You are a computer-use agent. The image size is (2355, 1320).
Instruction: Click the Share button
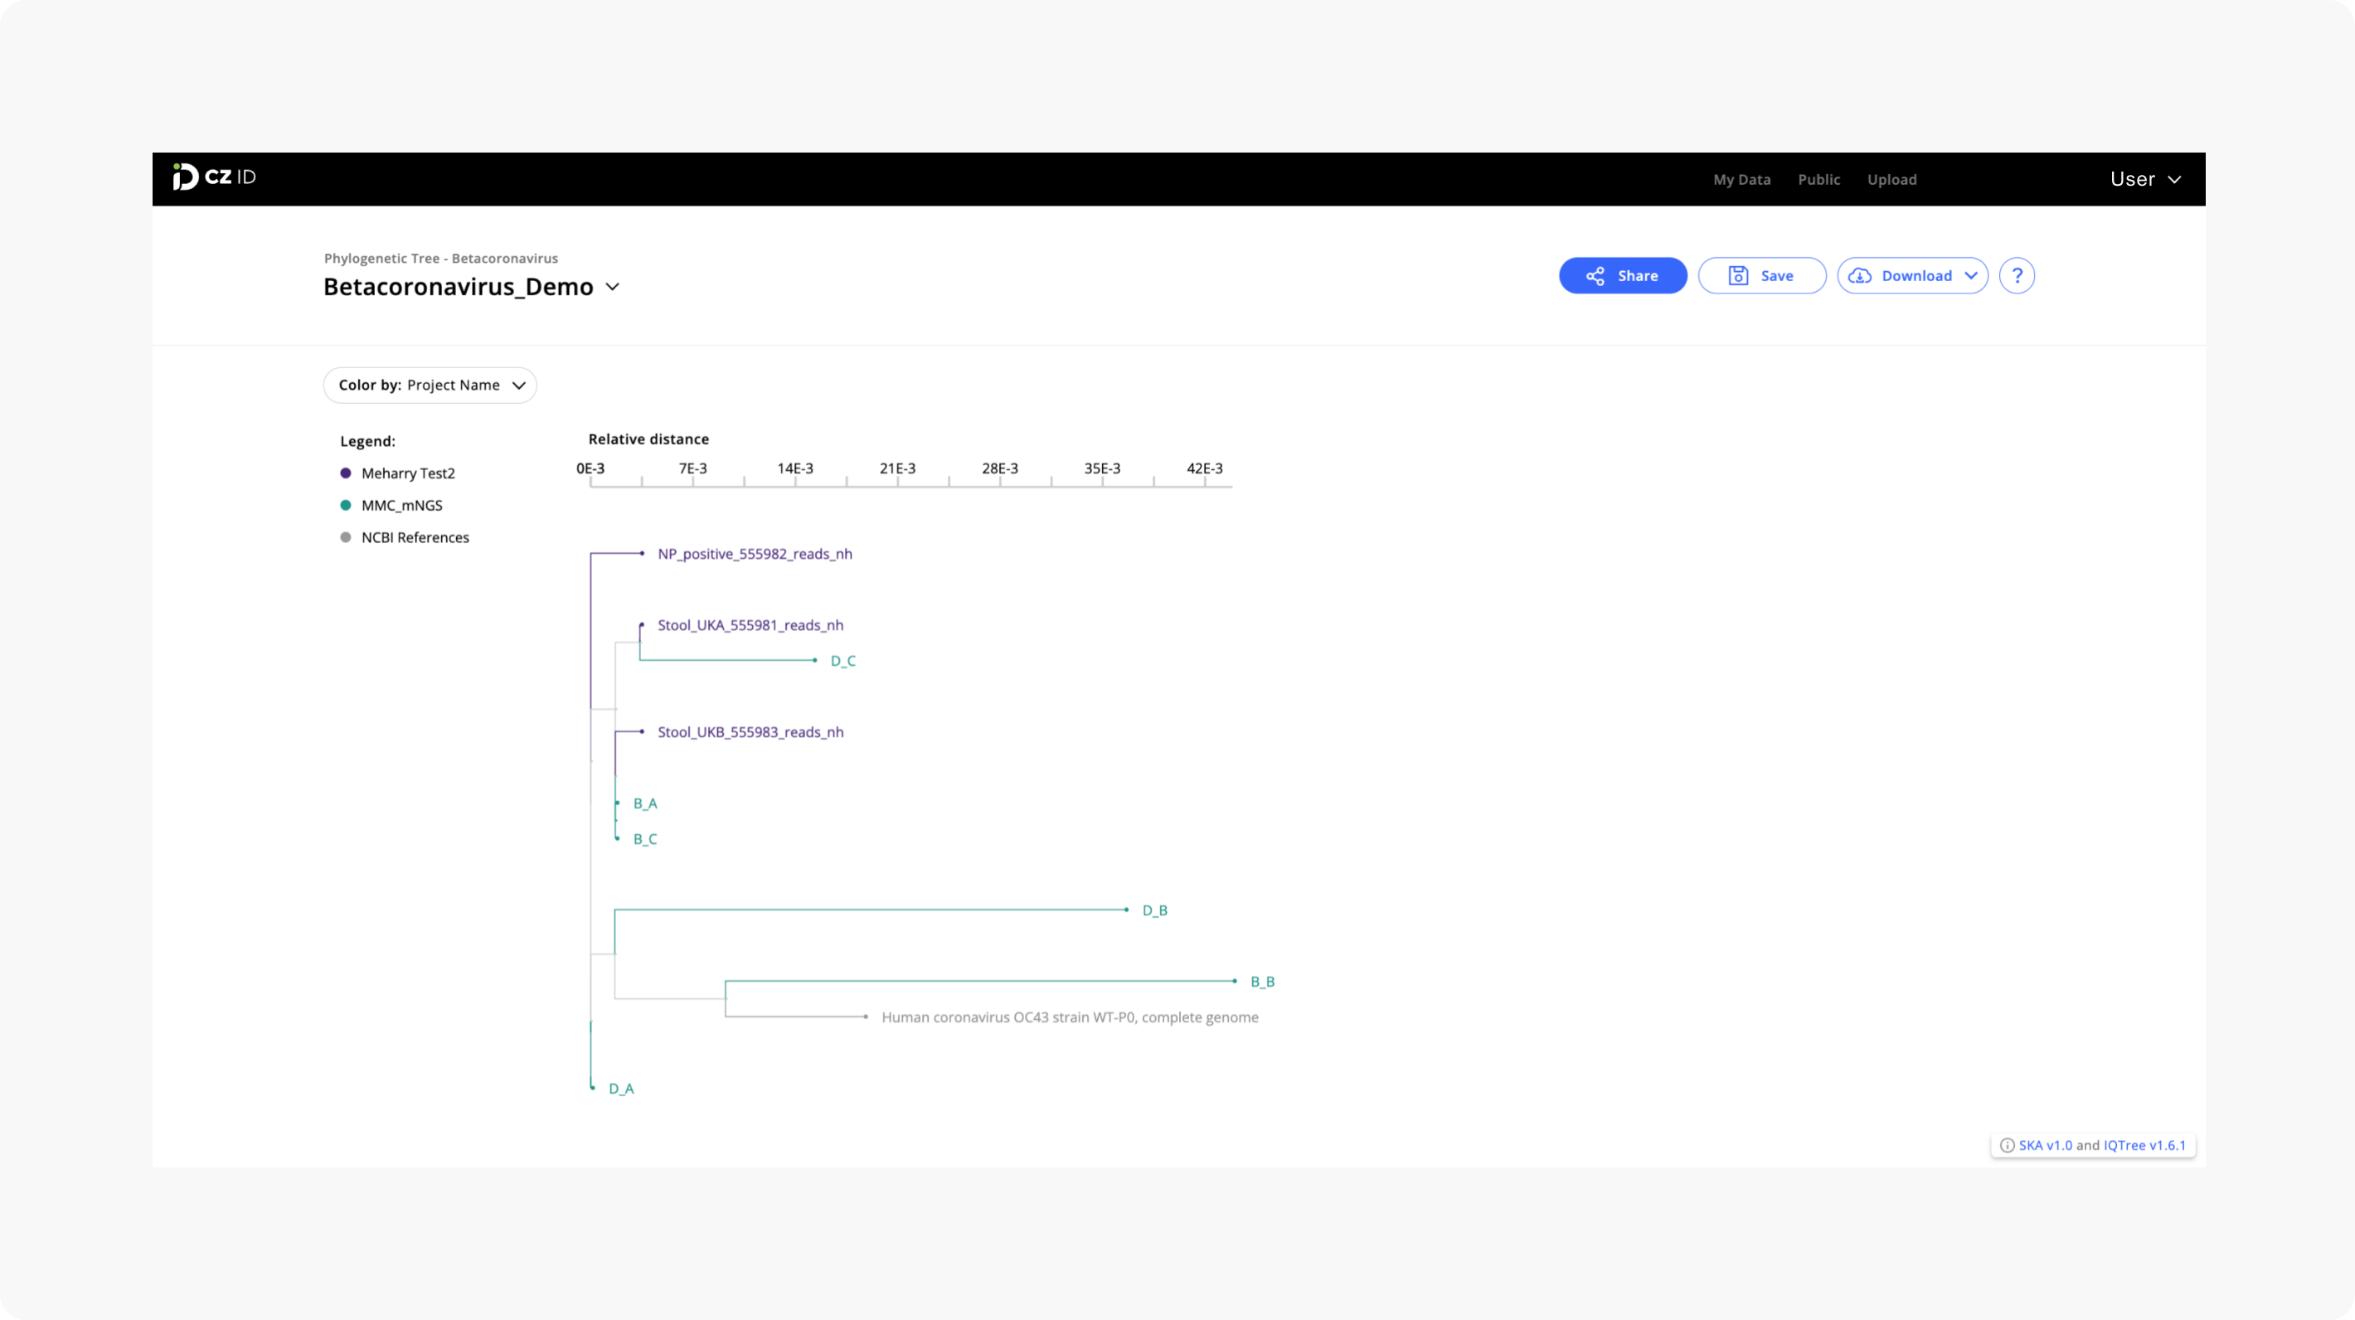click(1623, 275)
